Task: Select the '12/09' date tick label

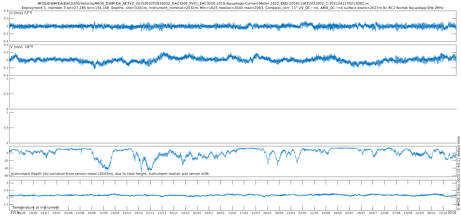Action: [103, 213]
